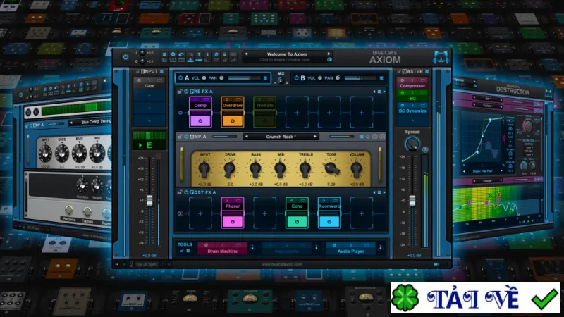Click the A/B MIX knob
564x317 pixels.
[x=281, y=80]
